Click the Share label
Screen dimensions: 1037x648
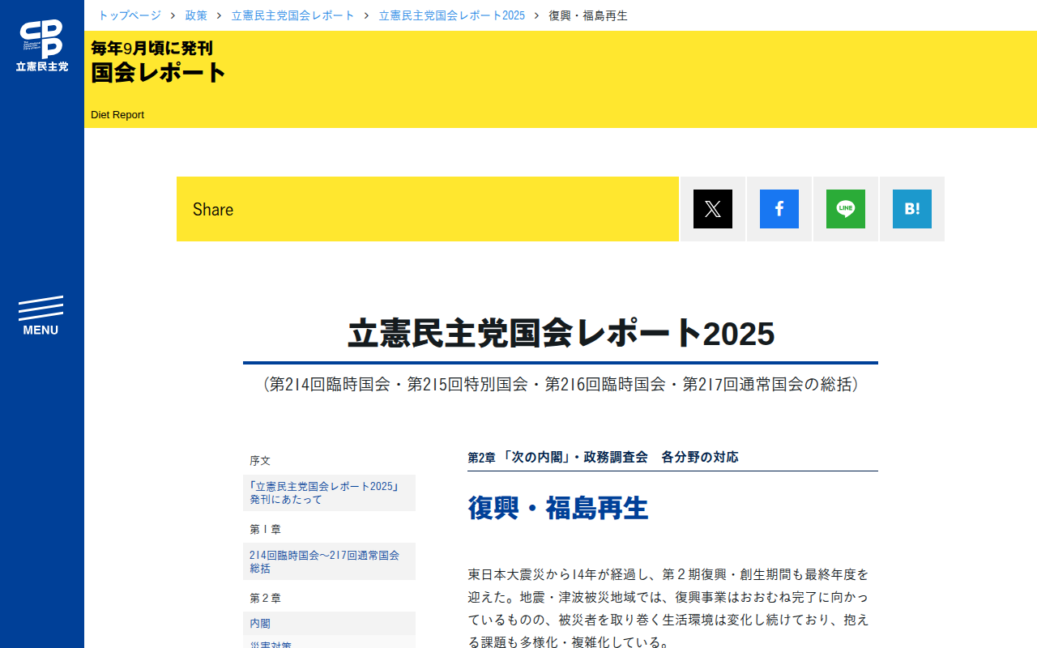tap(213, 209)
